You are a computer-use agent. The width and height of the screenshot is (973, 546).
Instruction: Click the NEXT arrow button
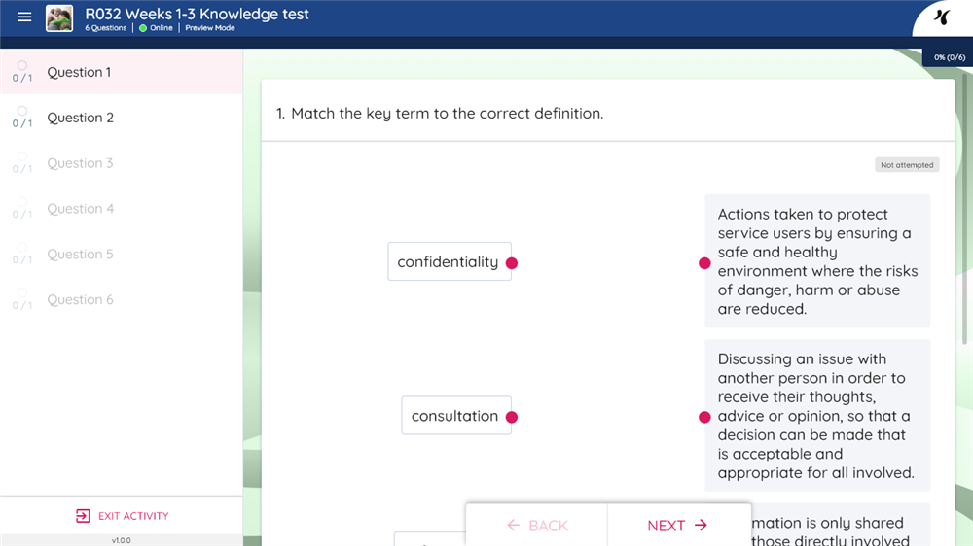click(x=678, y=526)
